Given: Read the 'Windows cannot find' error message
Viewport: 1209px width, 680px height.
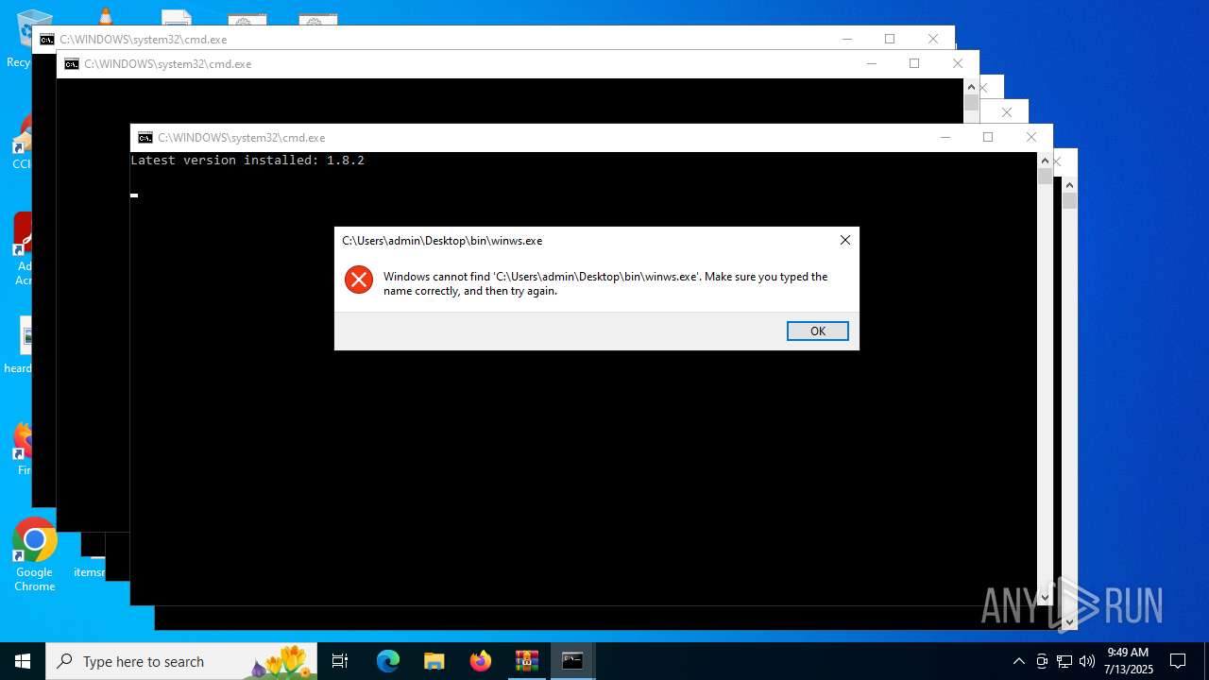Looking at the screenshot, I should click(605, 283).
